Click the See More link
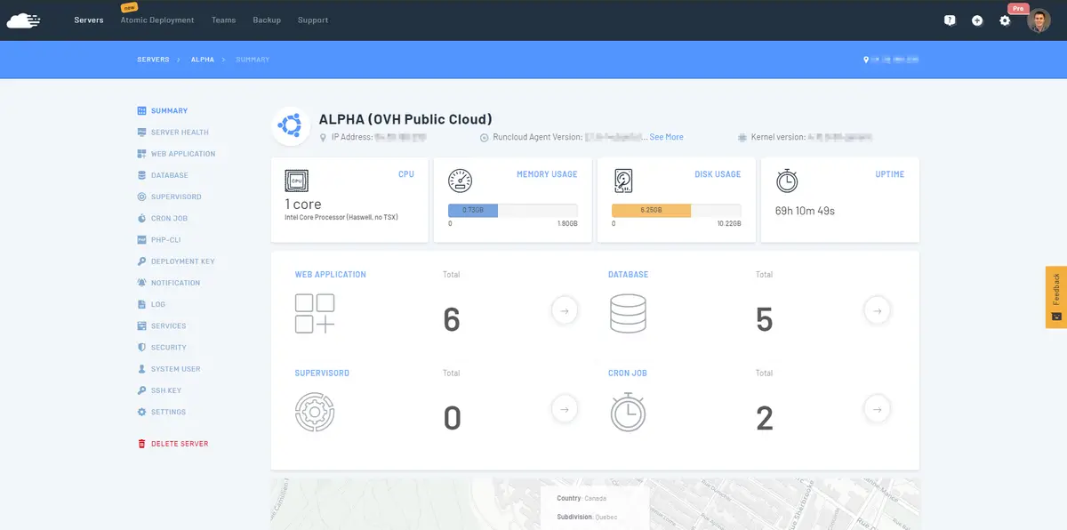 (666, 137)
